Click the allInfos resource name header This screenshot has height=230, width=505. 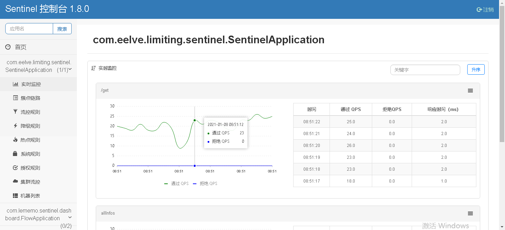pos(108,213)
